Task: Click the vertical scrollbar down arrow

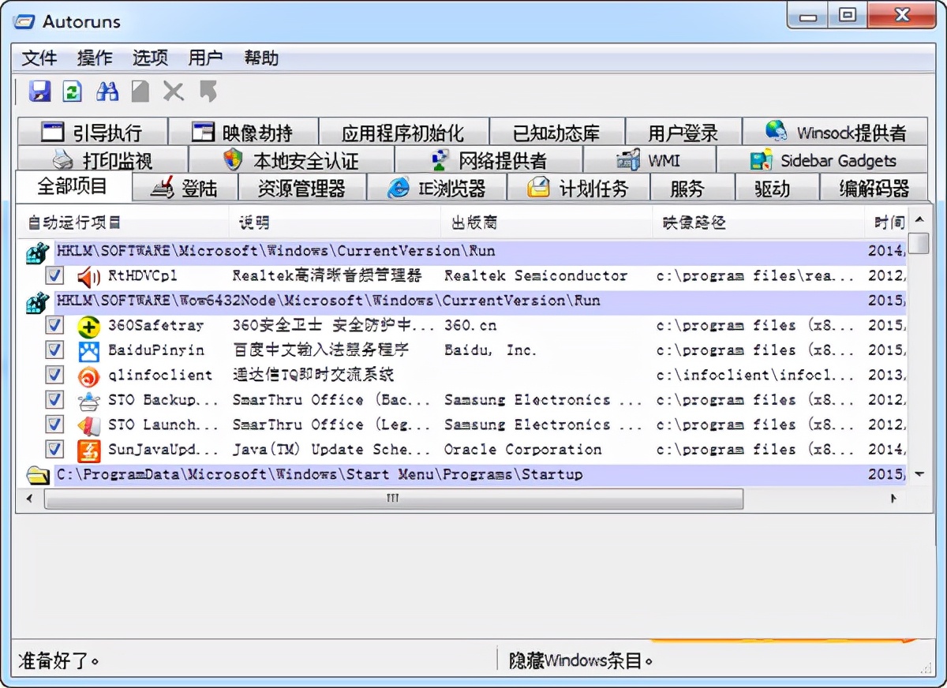Action: (x=919, y=474)
